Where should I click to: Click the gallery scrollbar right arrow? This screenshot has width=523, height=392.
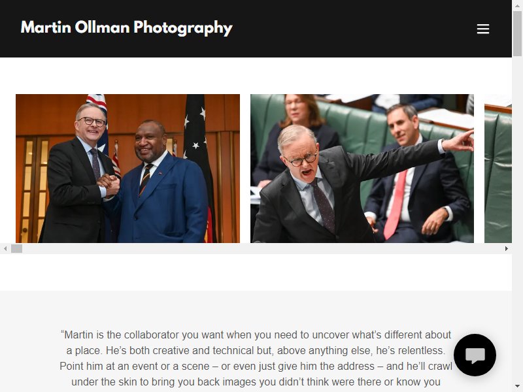pos(506,249)
